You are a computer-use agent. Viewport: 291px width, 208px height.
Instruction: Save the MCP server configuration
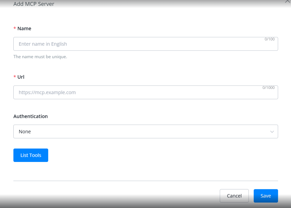click(266, 196)
